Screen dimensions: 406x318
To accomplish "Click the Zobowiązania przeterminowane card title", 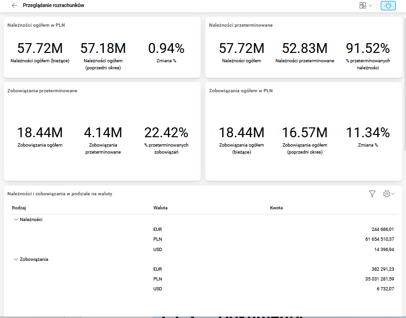I will click(42, 91).
